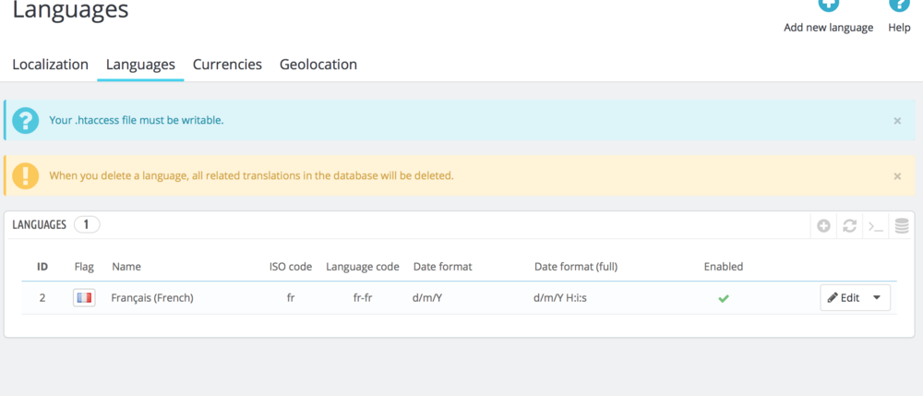Click the Add new language plus icon
The image size is (923, 396).
[828, 5]
